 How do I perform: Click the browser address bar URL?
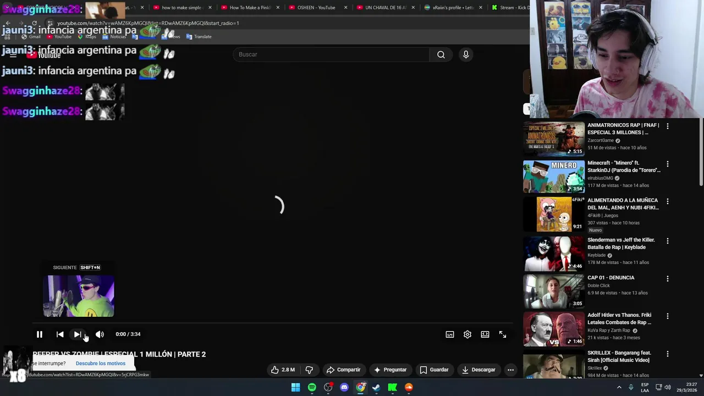[148, 23]
